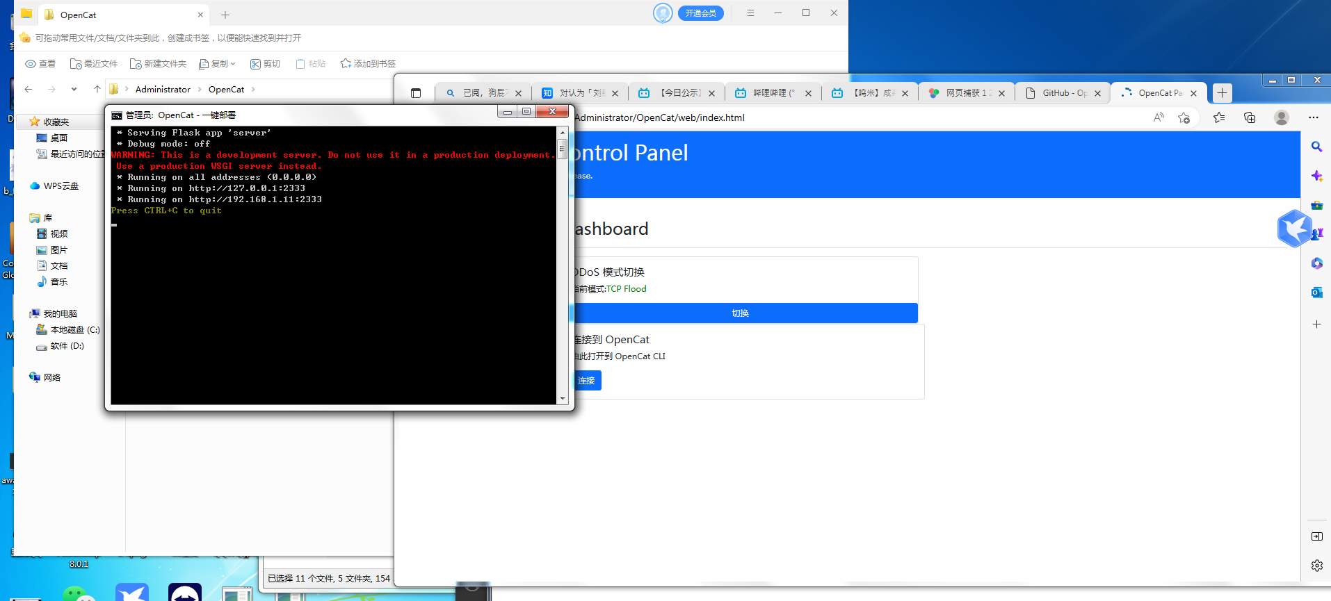This screenshot has height=601, width=1331.
Task: Click the 剪切 cut toolbar item
Action: click(265, 64)
